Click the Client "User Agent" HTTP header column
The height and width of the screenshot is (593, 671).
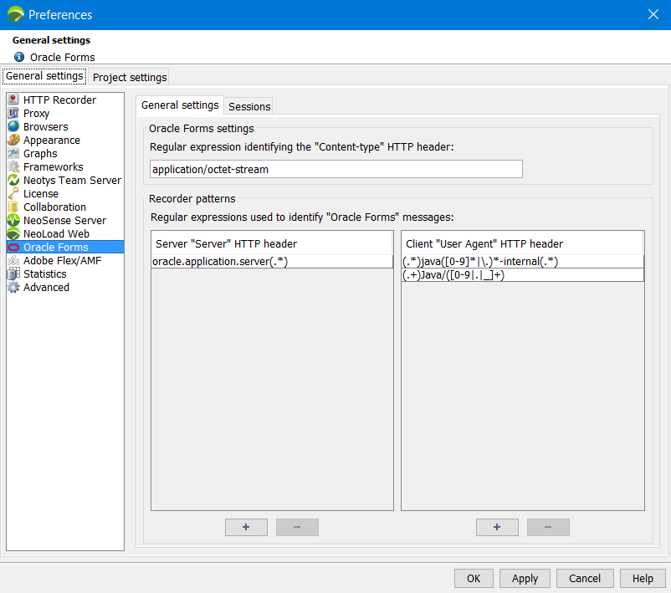click(x=522, y=243)
